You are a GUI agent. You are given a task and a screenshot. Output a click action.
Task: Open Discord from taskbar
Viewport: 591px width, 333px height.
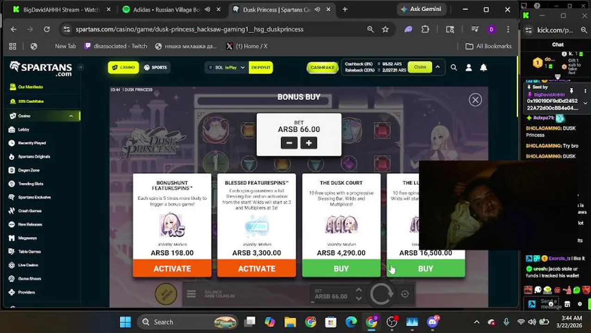click(433, 322)
